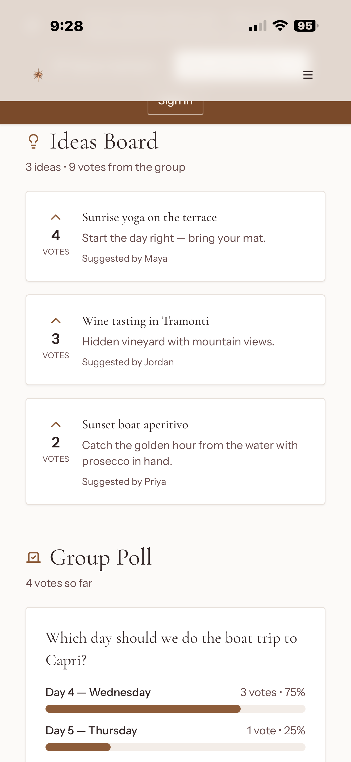Tap the Wi-Fi status icon
Viewport: 351px width, 762px height.
(x=280, y=26)
